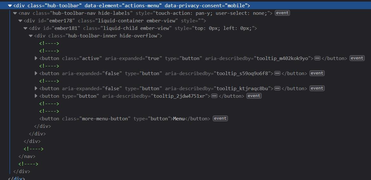Click event badge on more-menu-button line

(220, 119)
